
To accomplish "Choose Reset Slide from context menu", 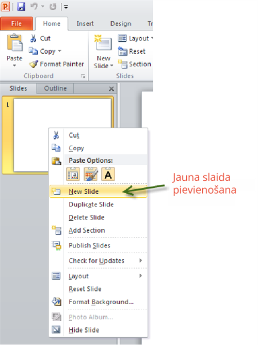I will click(x=98, y=289).
